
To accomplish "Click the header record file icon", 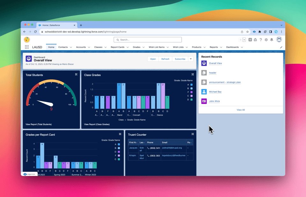I will pyautogui.click(x=204, y=73).
